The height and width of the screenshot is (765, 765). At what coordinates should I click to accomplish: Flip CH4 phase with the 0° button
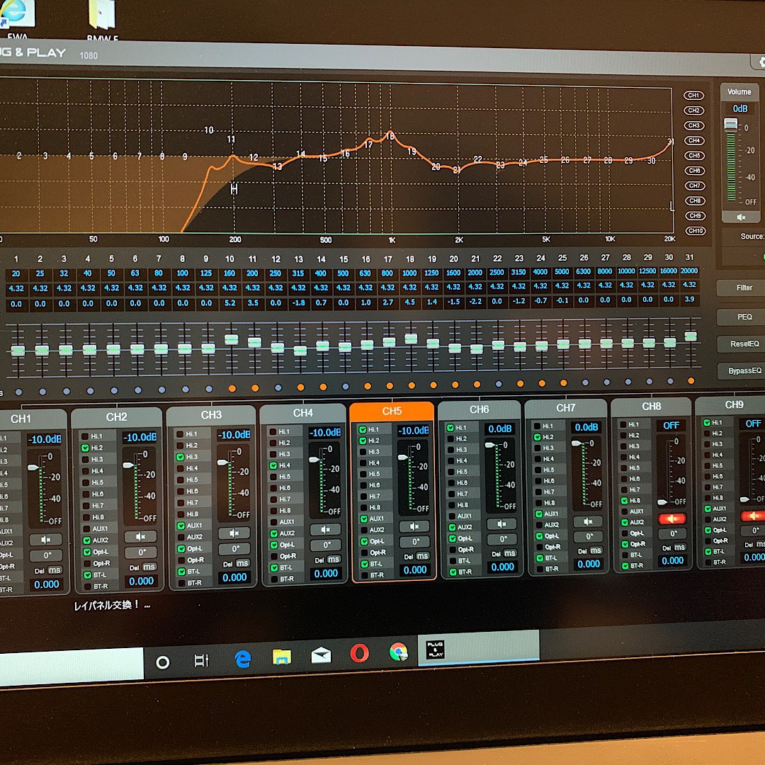tap(326, 545)
